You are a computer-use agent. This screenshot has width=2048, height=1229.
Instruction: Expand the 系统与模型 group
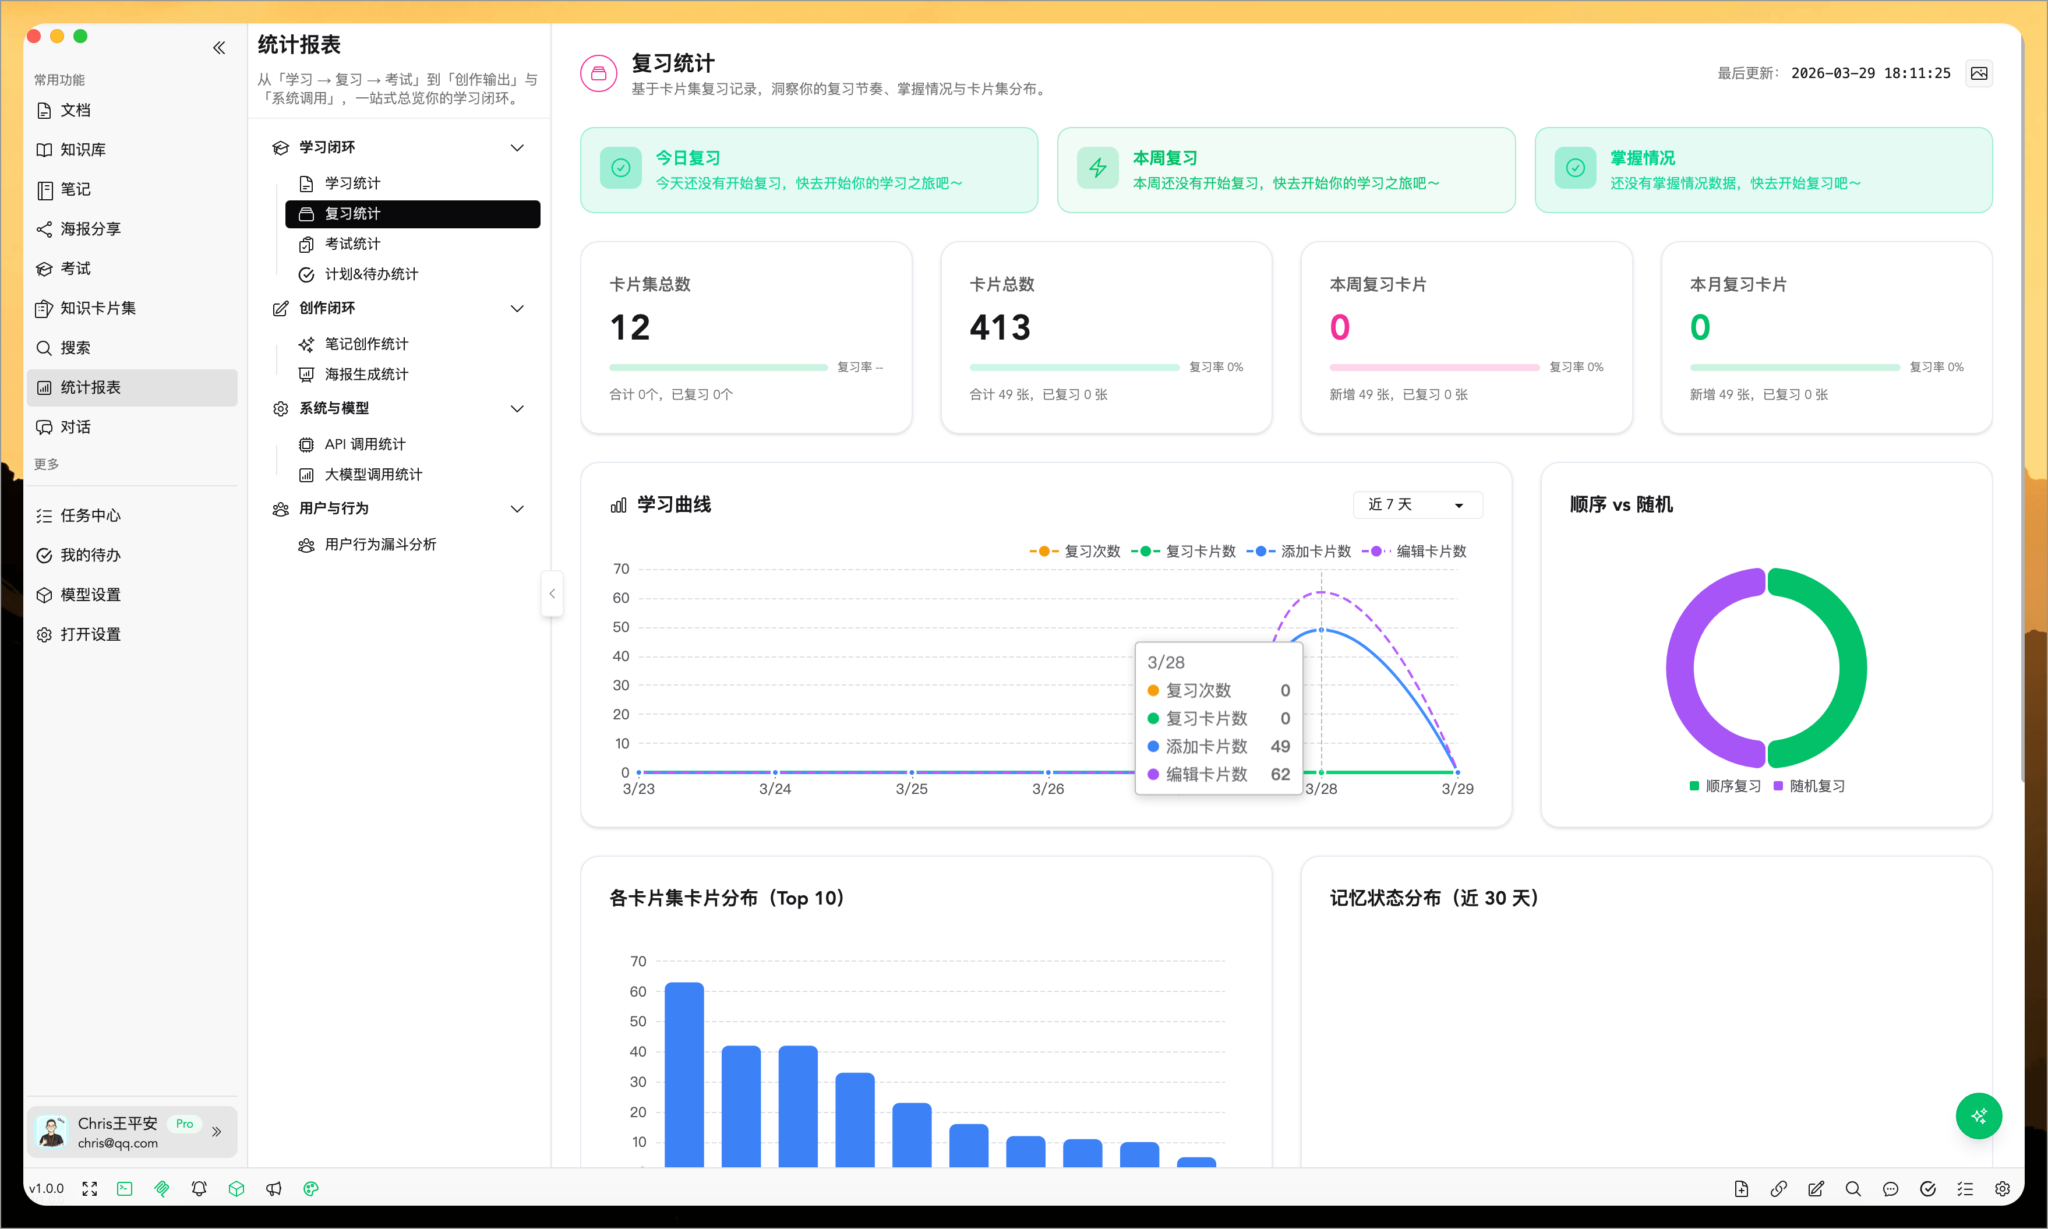click(x=518, y=408)
